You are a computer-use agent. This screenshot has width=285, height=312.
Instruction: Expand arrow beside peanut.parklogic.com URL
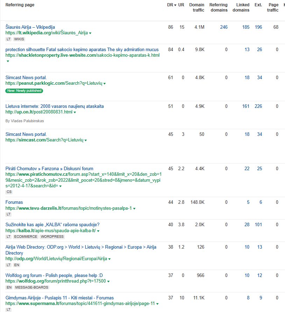[104, 84]
